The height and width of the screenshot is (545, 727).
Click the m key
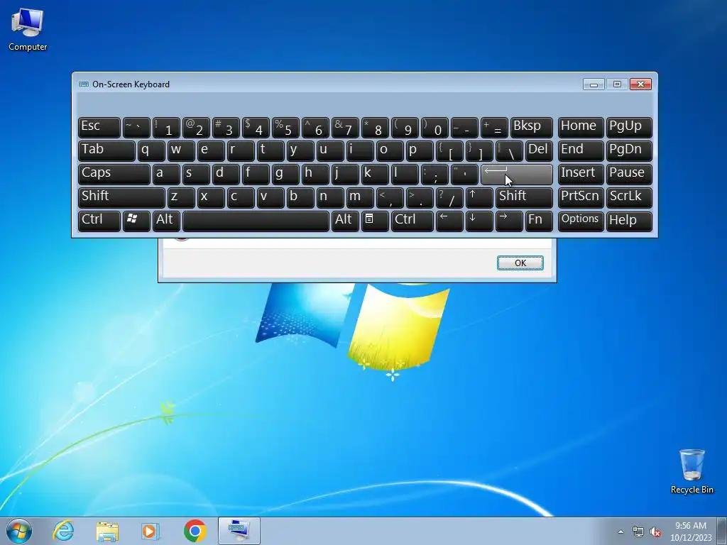point(360,197)
